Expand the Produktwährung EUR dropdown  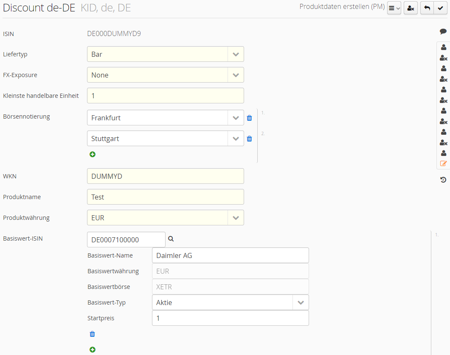coord(236,218)
